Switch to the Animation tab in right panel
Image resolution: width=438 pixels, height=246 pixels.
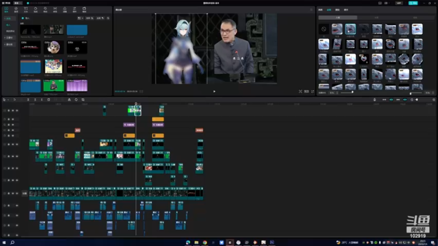[329, 10]
